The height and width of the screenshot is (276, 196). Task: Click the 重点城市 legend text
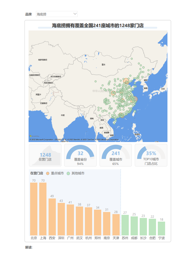[x=57, y=173]
